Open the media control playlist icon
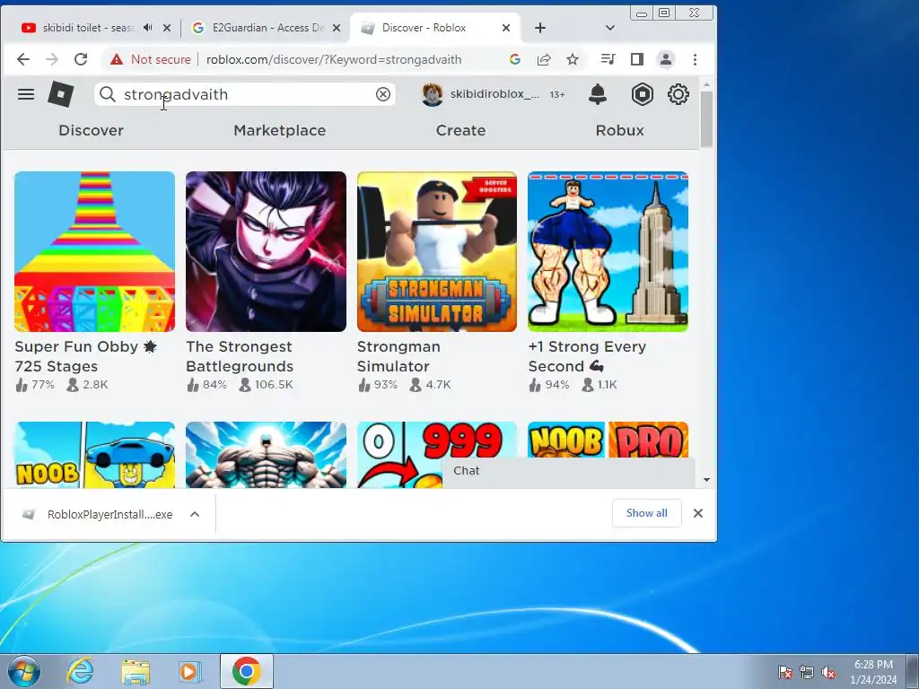The image size is (919, 689). pos(608,59)
